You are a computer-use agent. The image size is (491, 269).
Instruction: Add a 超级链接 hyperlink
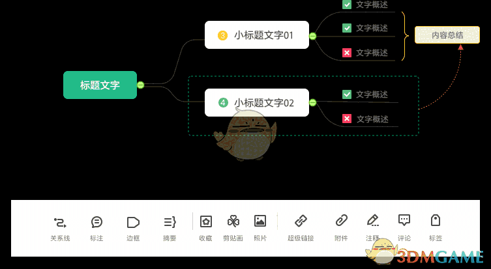(301, 229)
